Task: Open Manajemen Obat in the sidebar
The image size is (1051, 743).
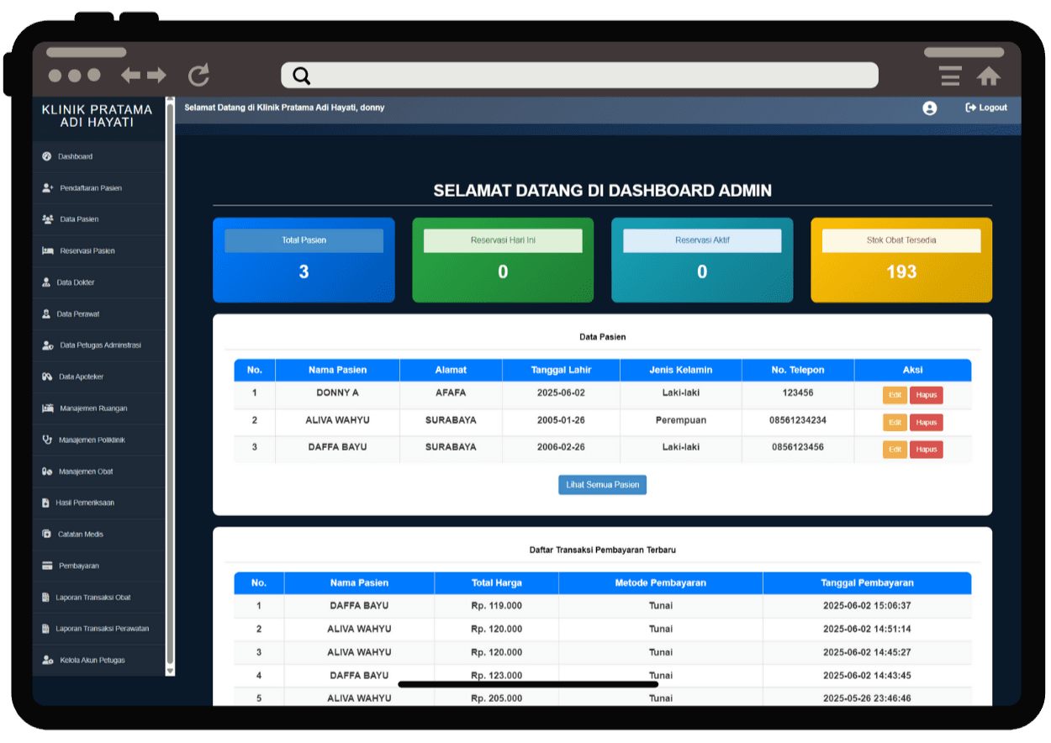Action: point(86,472)
